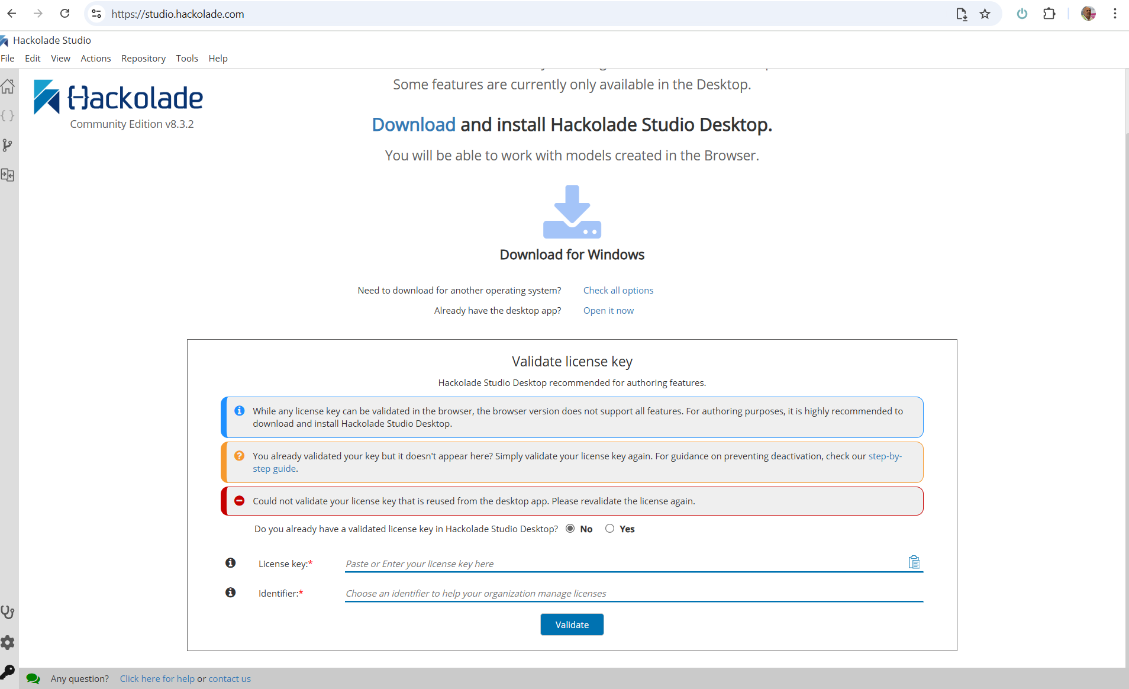This screenshot has height=689, width=1129.
Task: Click the Open it now link
Action: 608,310
